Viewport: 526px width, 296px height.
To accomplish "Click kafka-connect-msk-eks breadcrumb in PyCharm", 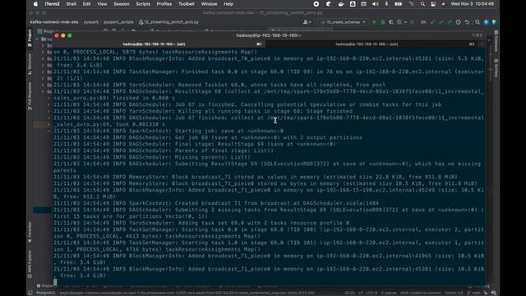I will tap(54, 22).
